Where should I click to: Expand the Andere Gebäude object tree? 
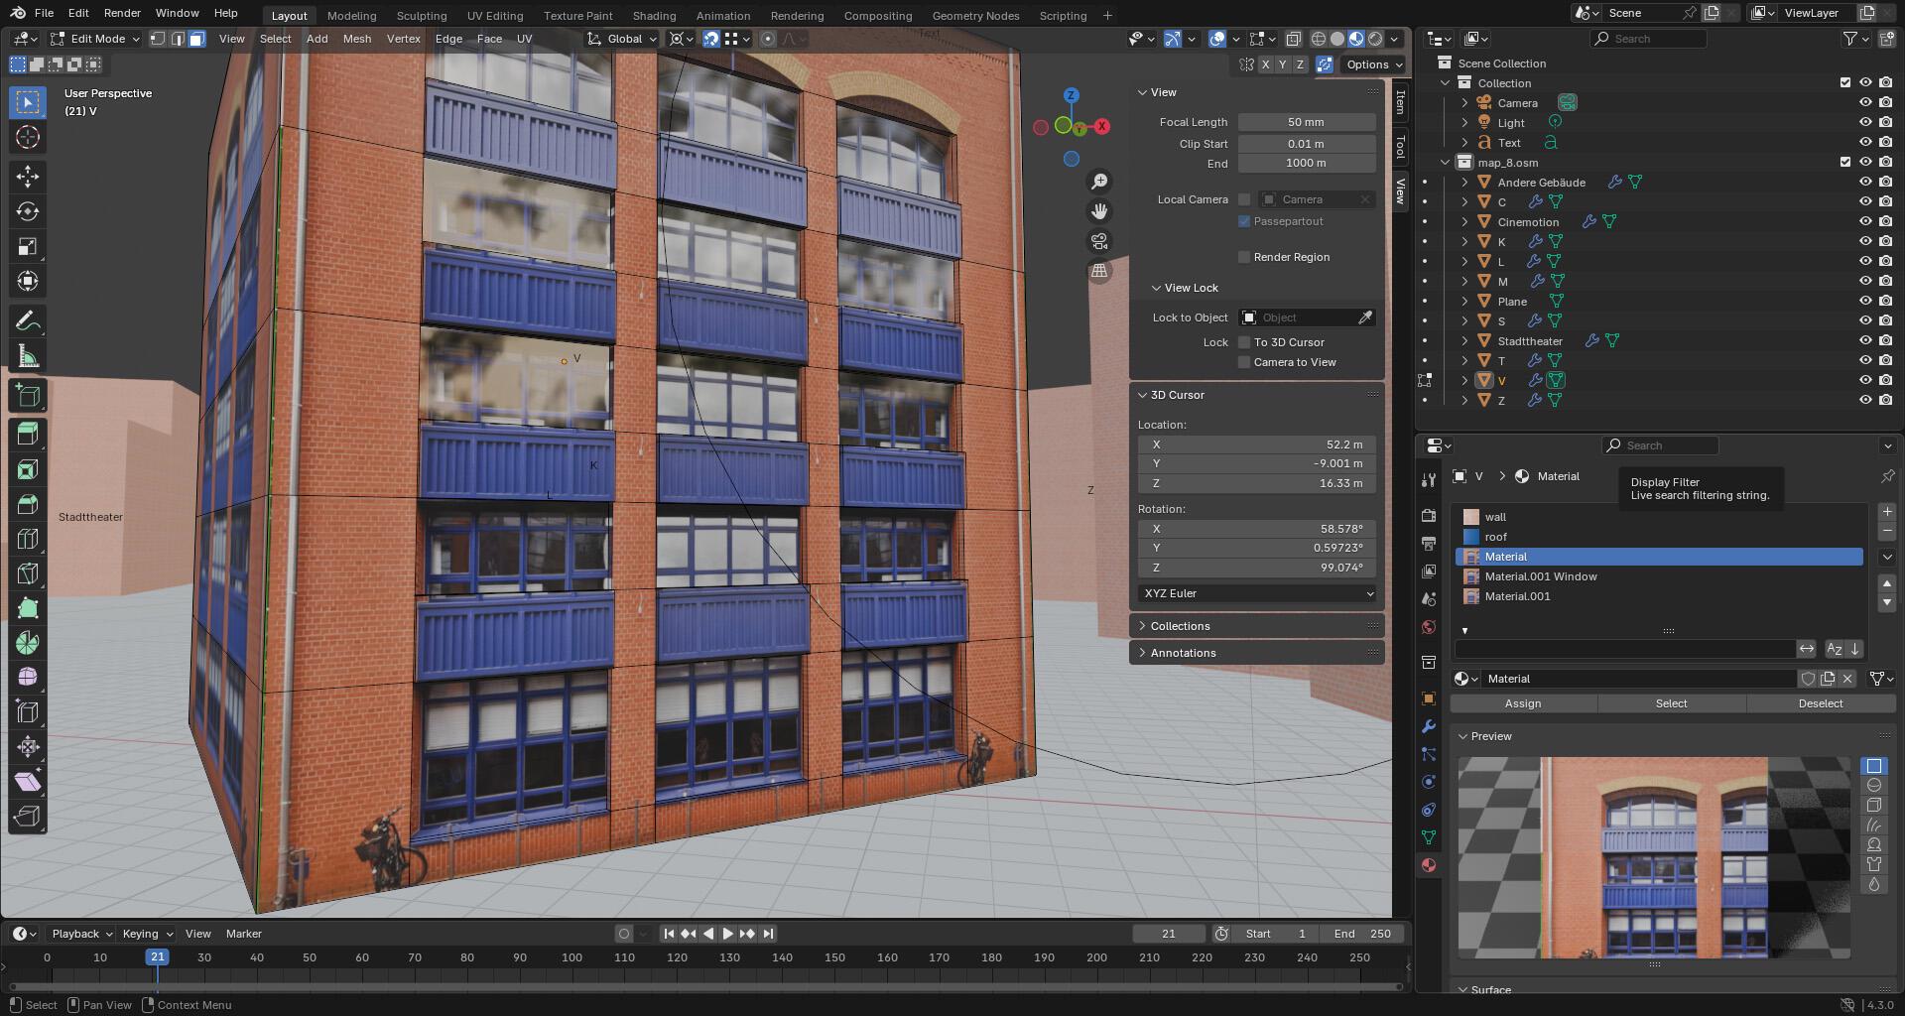1464,183
